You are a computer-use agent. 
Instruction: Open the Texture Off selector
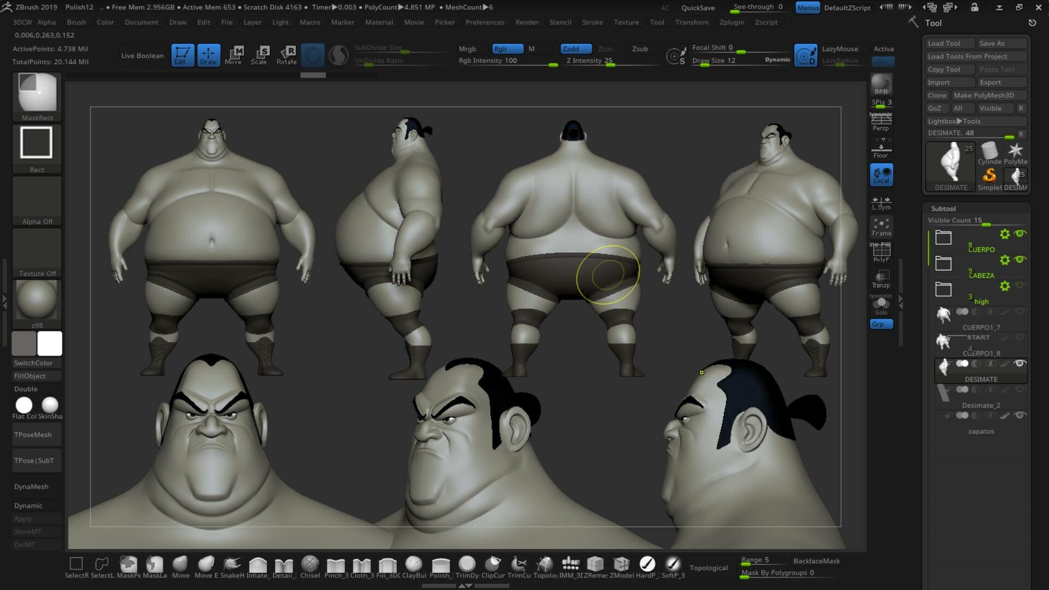[37, 252]
